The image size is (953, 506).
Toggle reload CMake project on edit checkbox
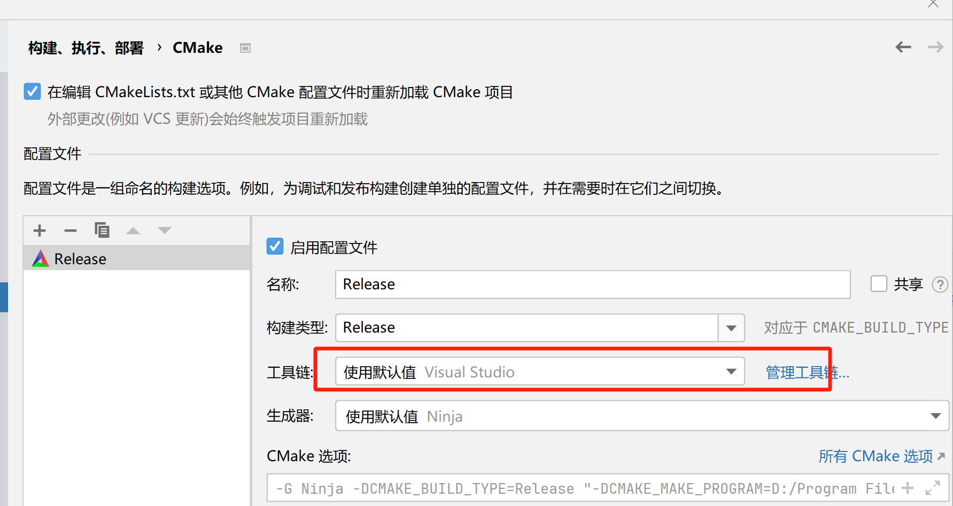pos(32,91)
